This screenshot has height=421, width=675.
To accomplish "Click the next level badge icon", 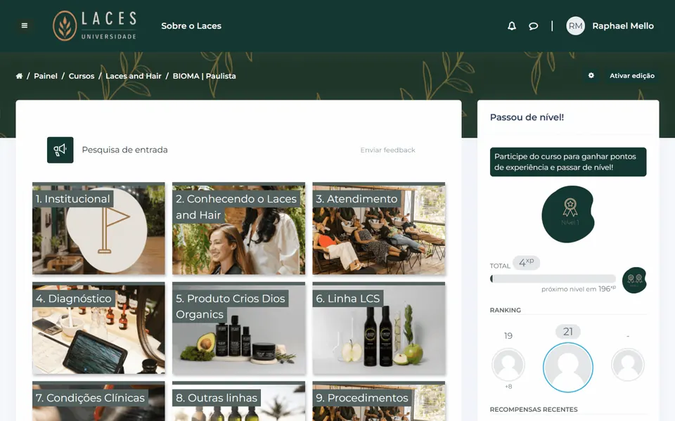I will click(x=634, y=280).
